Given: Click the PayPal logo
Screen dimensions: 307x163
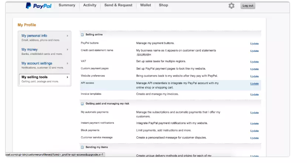Looking at the screenshot, I should click(38, 6).
